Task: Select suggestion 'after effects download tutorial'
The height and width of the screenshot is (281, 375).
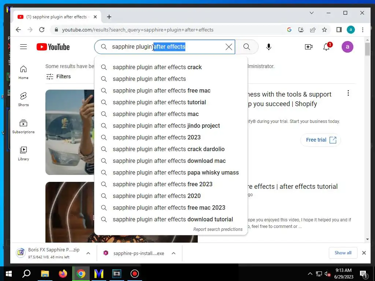Action: coord(171,220)
